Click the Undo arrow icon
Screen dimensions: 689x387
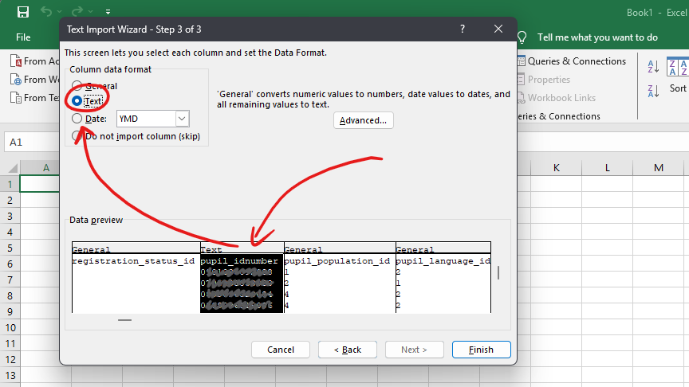click(x=47, y=12)
